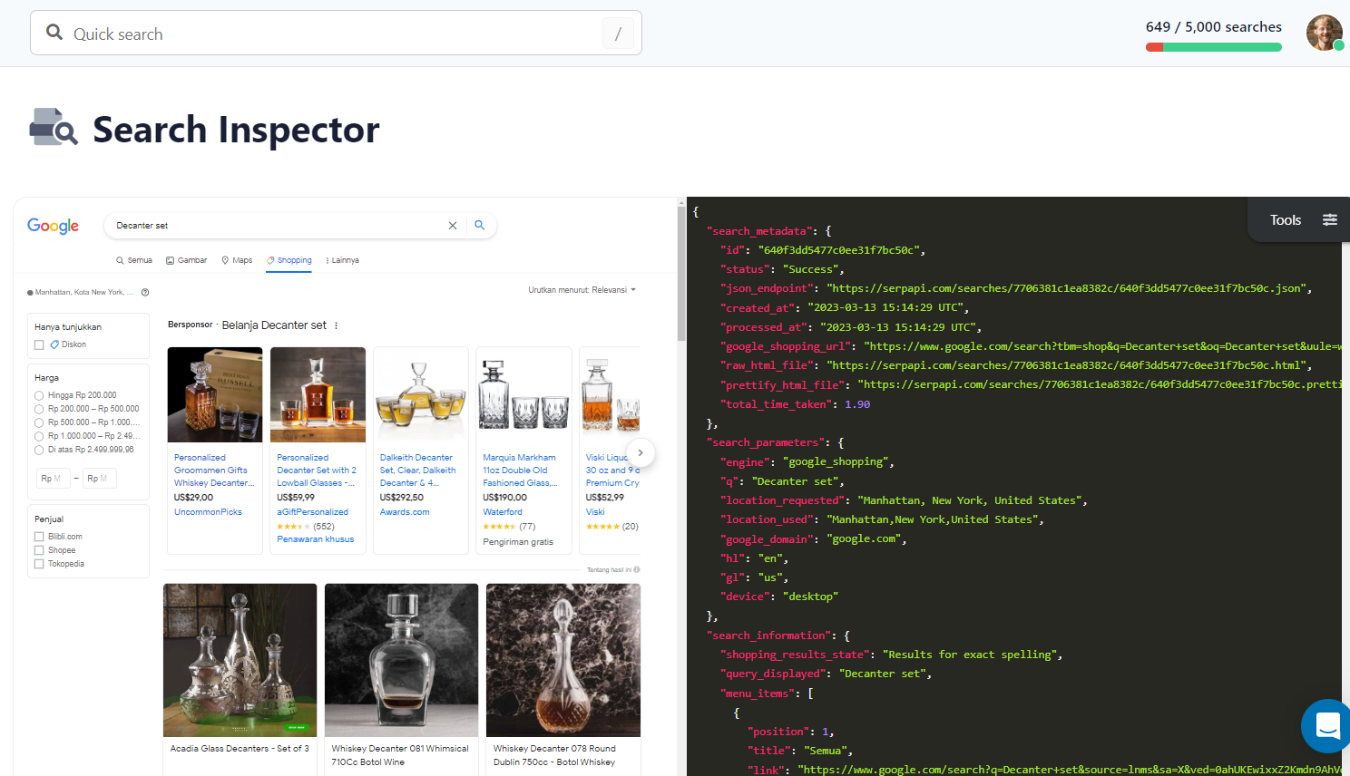The height and width of the screenshot is (776, 1350).
Task: Submit search with the blue magnifier icon
Action: (x=480, y=225)
